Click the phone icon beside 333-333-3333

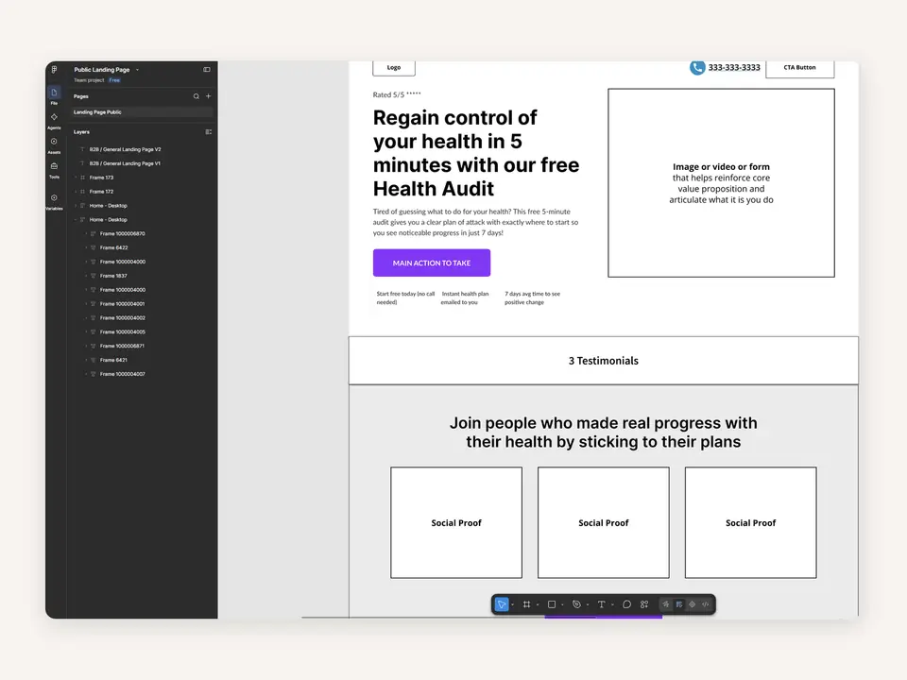[697, 68]
